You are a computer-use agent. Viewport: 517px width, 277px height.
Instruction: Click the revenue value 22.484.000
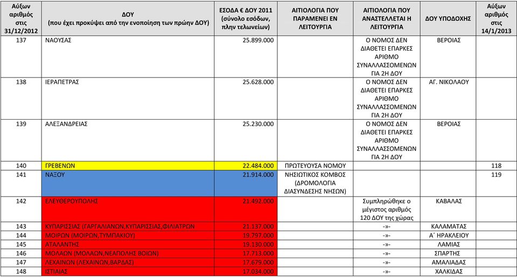(x=258, y=166)
